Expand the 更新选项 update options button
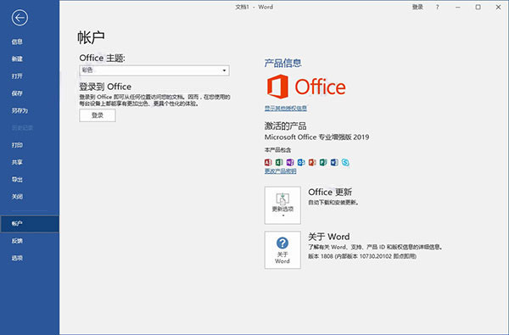The width and height of the screenshot is (509, 335). click(282, 205)
